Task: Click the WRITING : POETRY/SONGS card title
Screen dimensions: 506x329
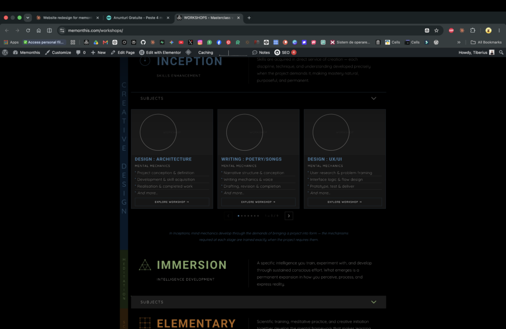Action: coord(252,159)
